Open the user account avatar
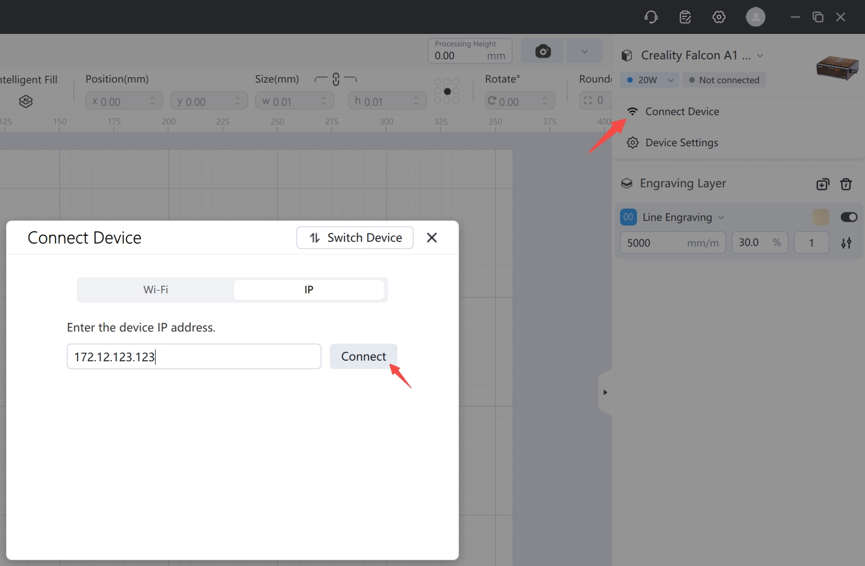865x566 pixels. [x=755, y=17]
